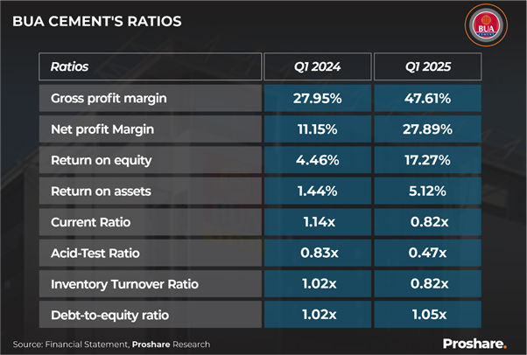Click the 4.46% return on equity value
The height and width of the screenshot is (355, 527).
(317, 160)
